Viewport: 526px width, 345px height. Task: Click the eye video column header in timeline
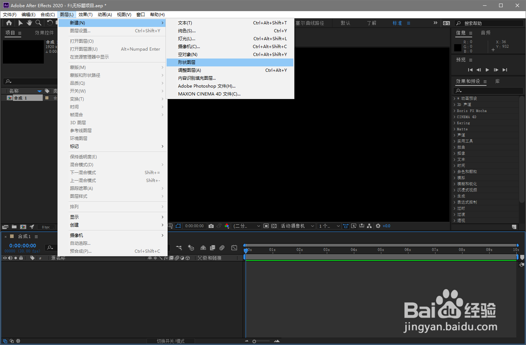pyautogui.click(x=5, y=258)
